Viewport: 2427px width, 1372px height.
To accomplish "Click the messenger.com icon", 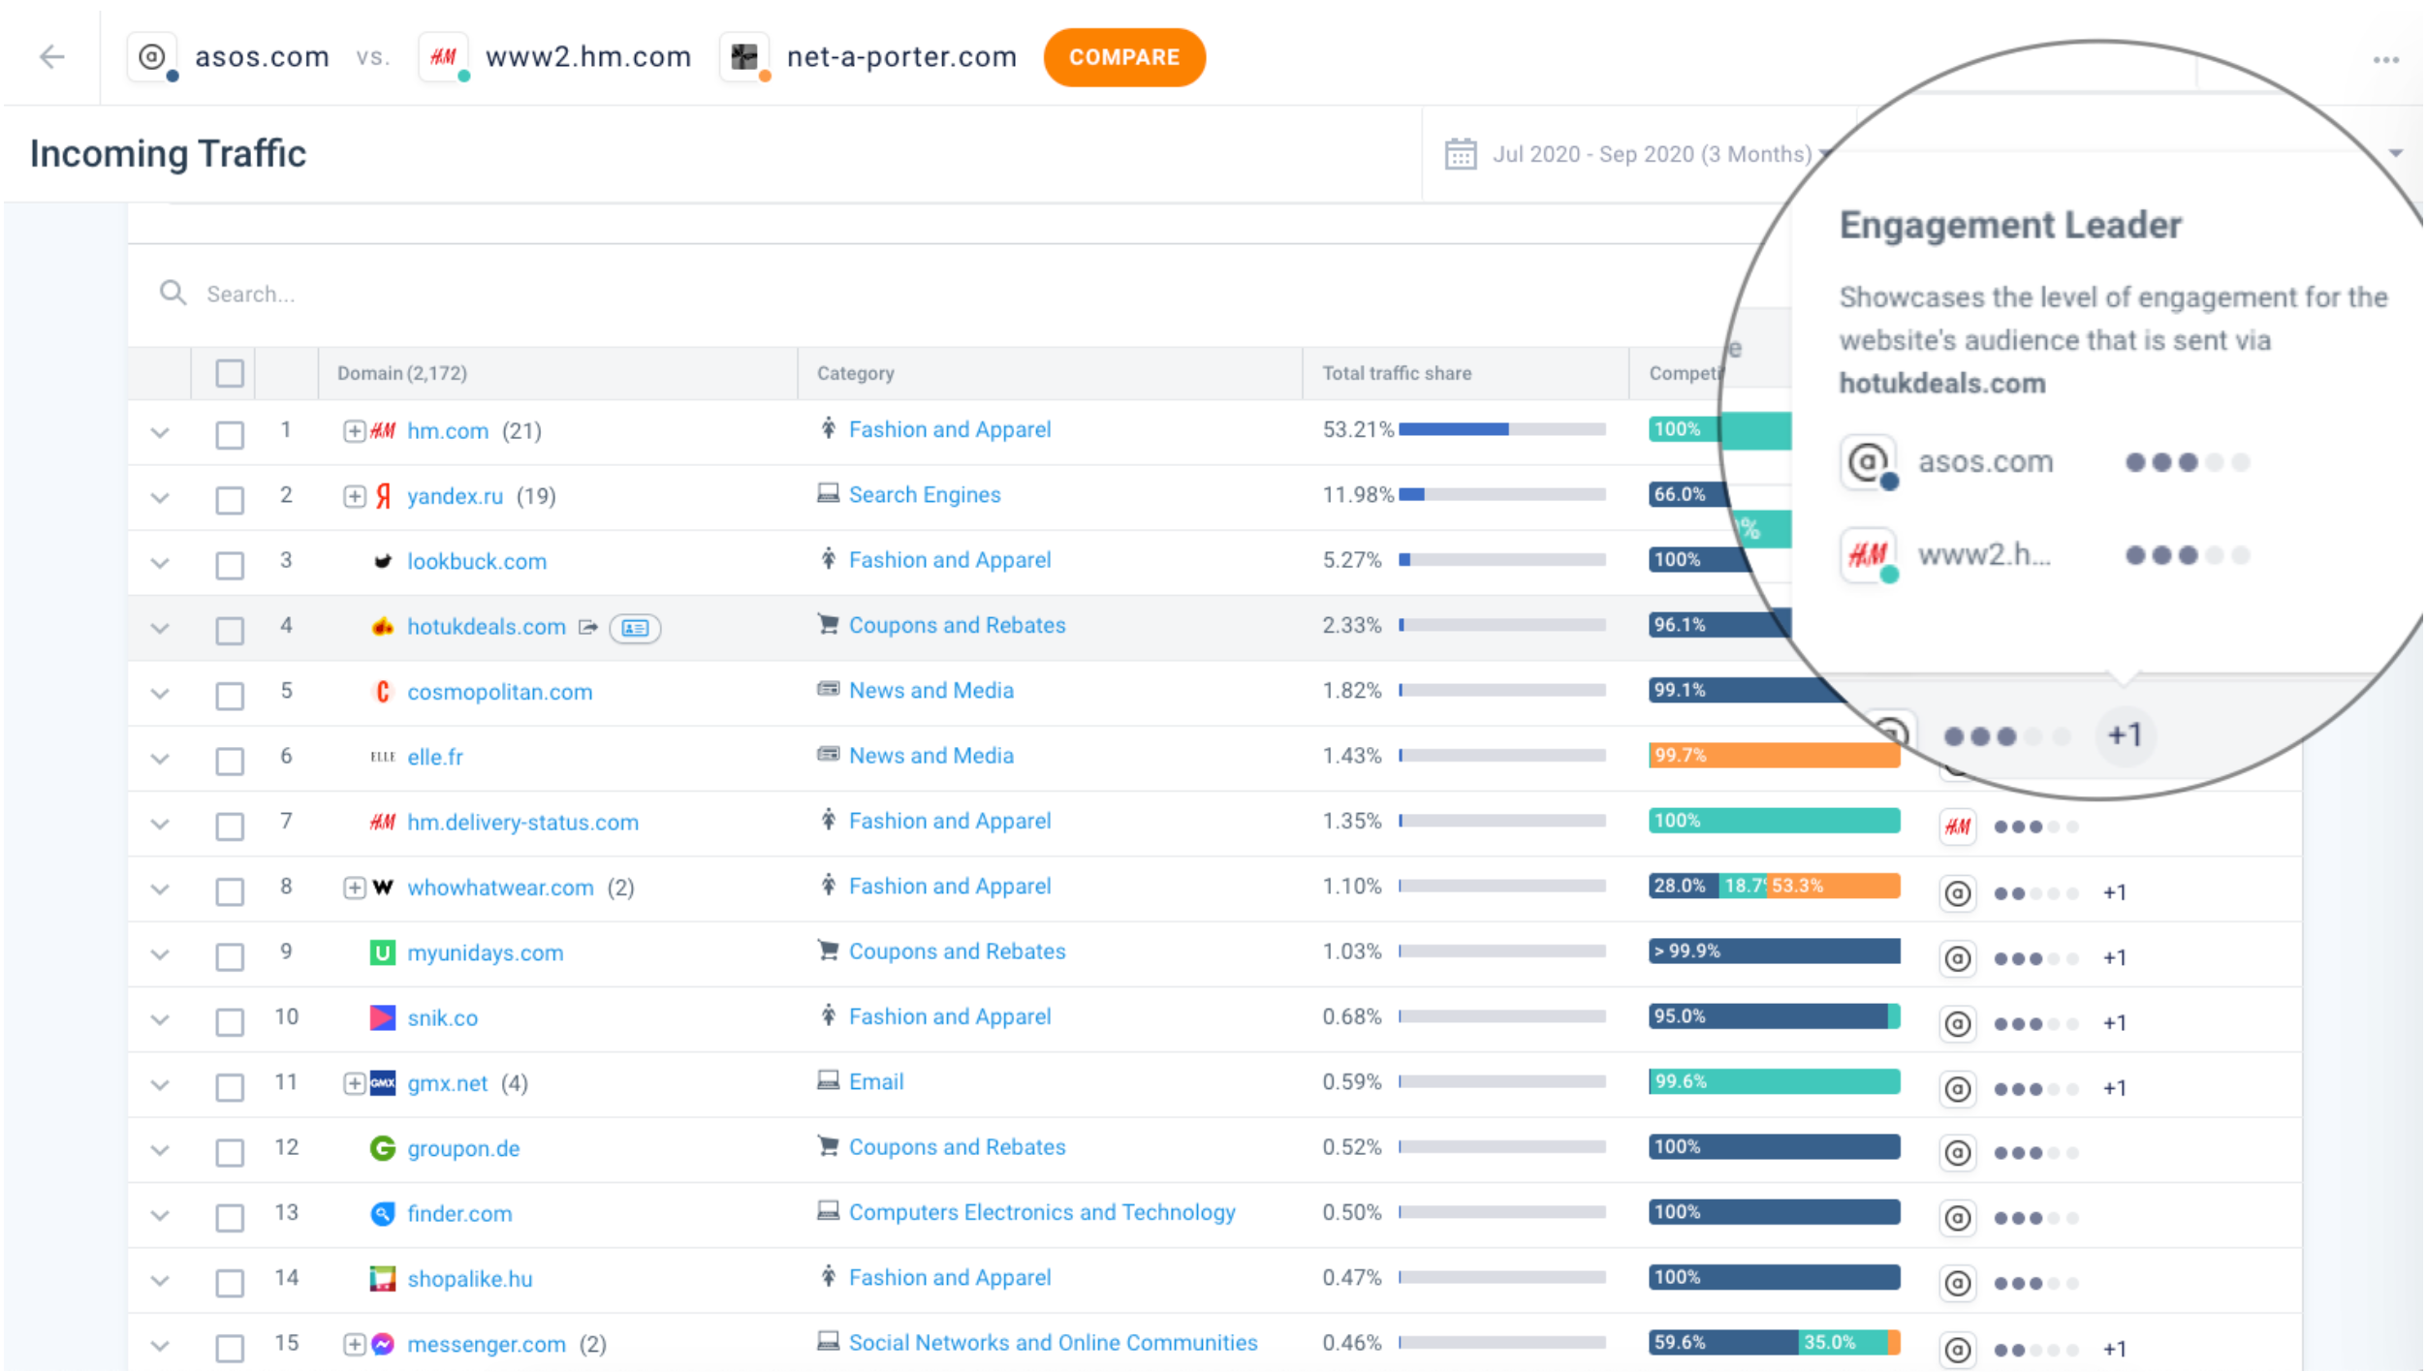I will point(383,1344).
